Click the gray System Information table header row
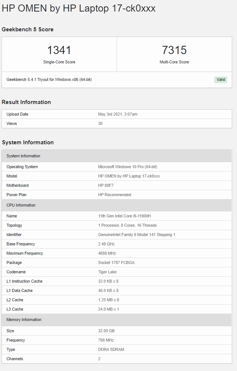The width and height of the screenshot is (237, 371). point(117,156)
